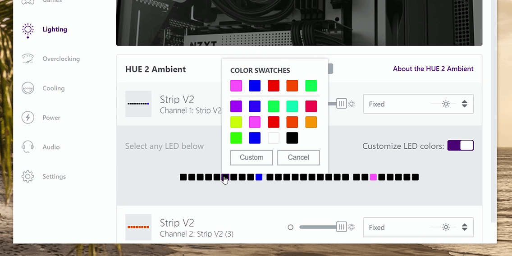
Task: Open Lighting section in sidebar
Action: point(55,29)
